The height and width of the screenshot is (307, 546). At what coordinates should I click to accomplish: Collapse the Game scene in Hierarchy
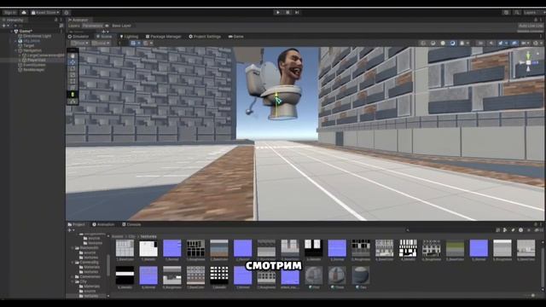pos(12,31)
